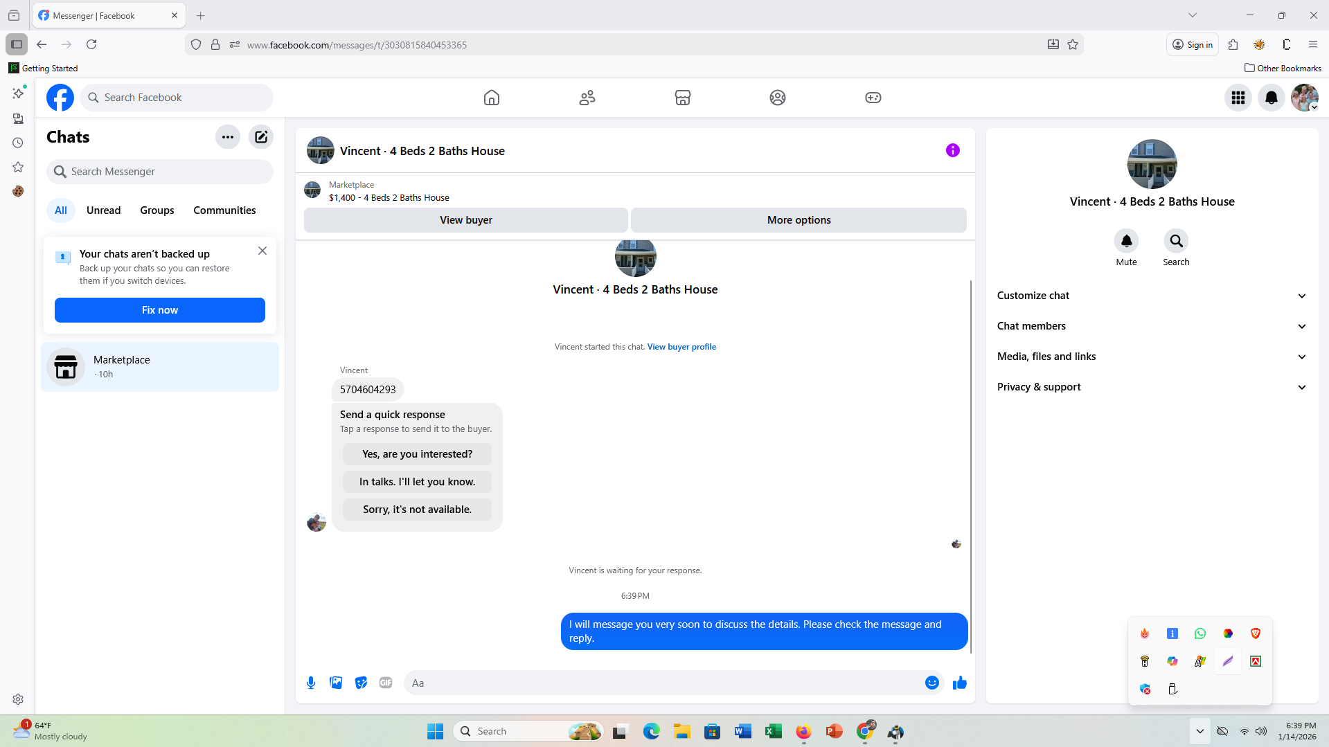
Task: Expand Chat members section
Action: tap(1152, 326)
